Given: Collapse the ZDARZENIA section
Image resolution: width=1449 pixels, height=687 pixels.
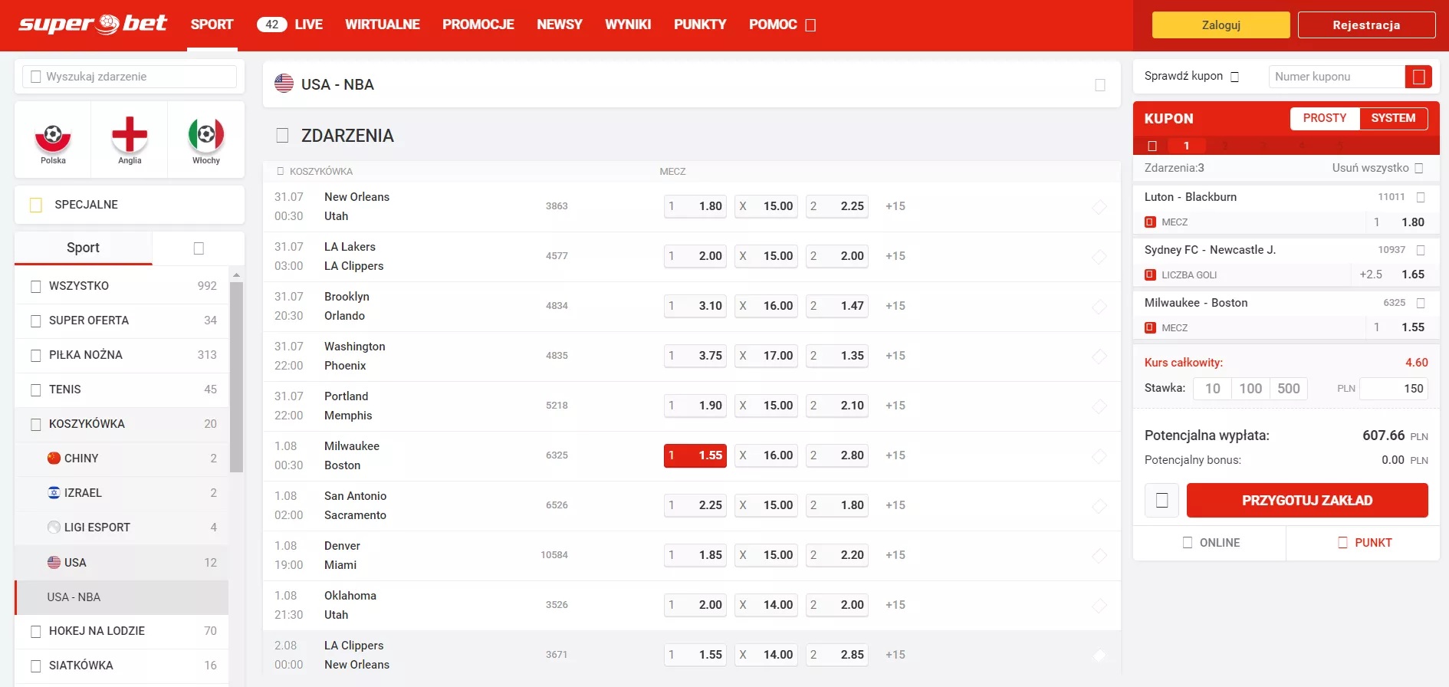Looking at the screenshot, I should click(x=282, y=136).
